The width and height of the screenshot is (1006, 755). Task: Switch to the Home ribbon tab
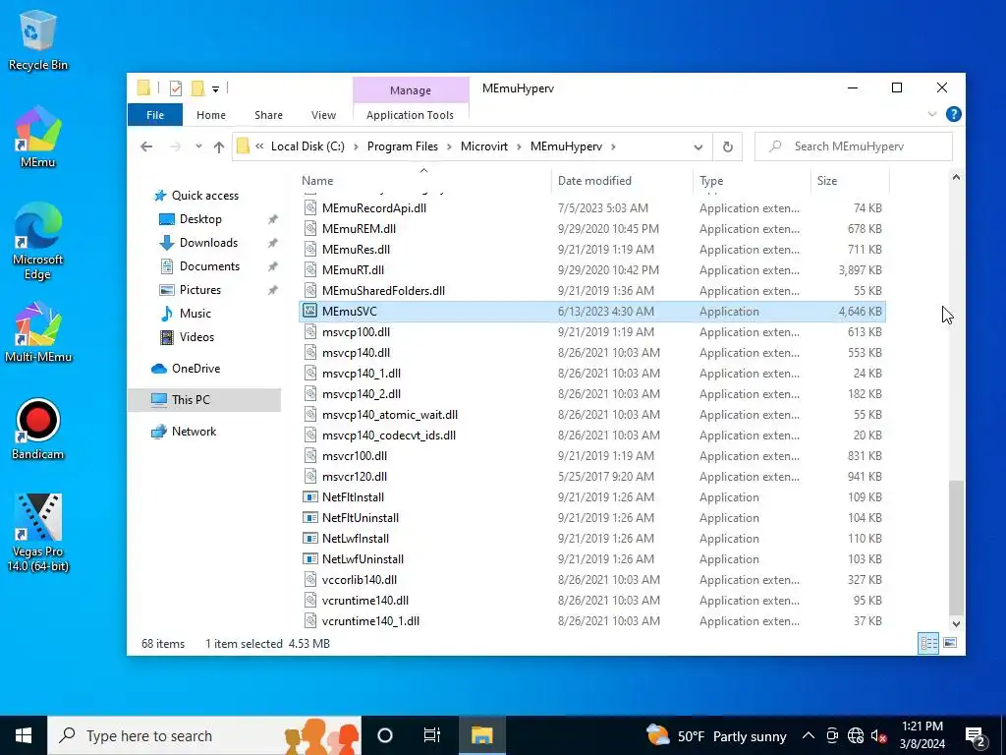pos(211,115)
